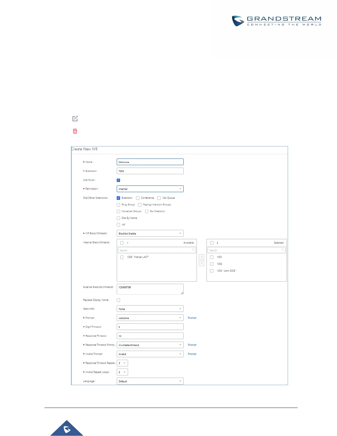Click Prompt link beside welcome dropdown
This screenshot has height=436, width=337.
tap(192, 318)
